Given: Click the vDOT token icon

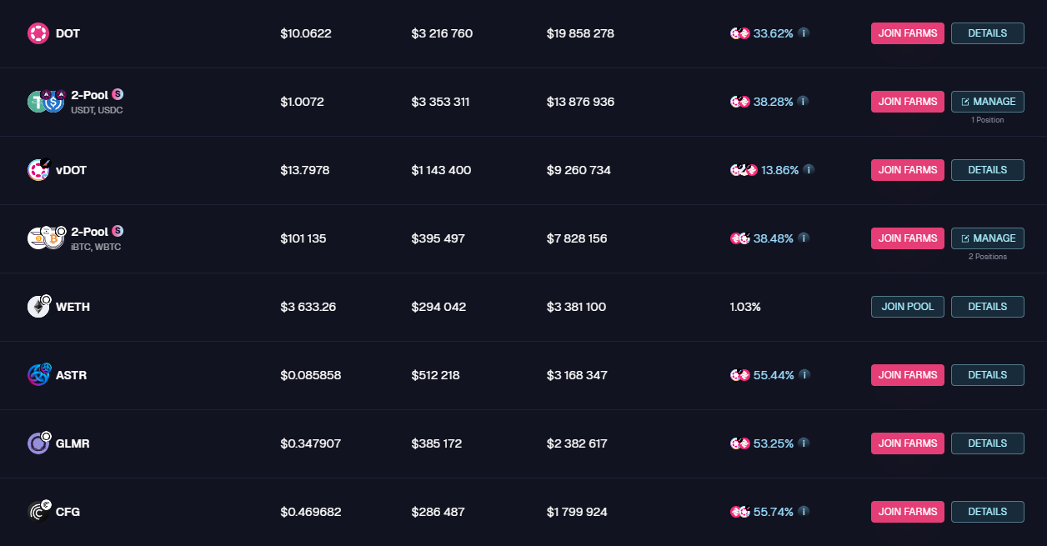Looking at the screenshot, I should (x=38, y=170).
